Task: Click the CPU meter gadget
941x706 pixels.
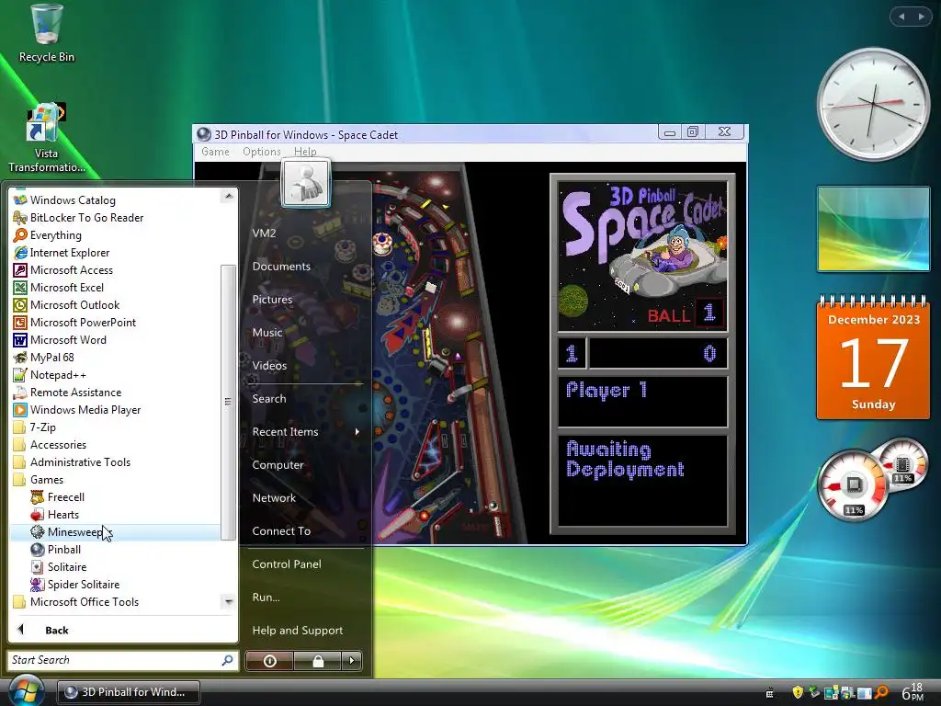Action: (x=854, y=485)
